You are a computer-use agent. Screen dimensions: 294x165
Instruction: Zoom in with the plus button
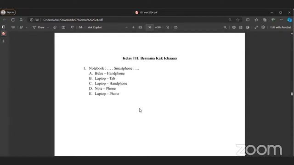(x=133, y=27)
